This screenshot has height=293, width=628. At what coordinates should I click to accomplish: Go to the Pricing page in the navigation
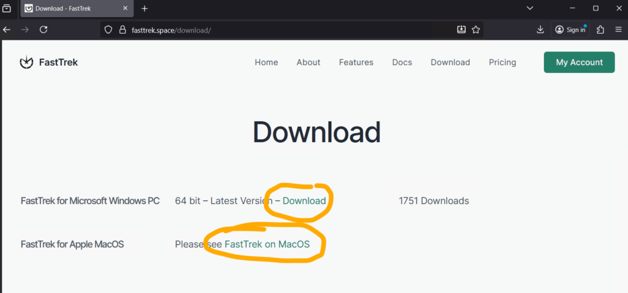(502, 62)
